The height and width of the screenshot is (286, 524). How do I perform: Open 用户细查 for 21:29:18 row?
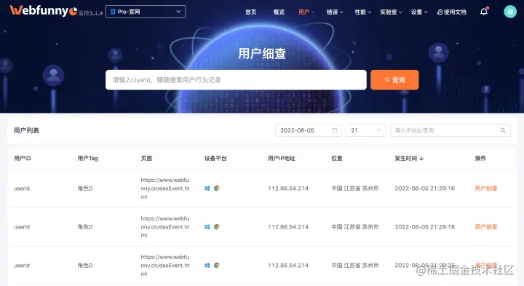click(x=486, y=227)
